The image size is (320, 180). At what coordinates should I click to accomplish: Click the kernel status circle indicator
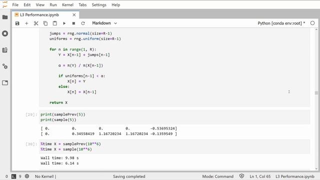pyautogui.click(x=312, y=23)
